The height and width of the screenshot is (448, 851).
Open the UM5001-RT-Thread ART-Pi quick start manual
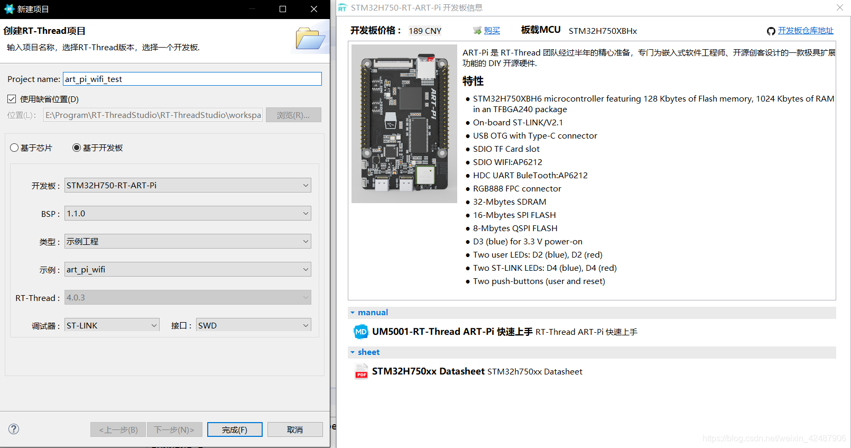(x=452, y=332)
